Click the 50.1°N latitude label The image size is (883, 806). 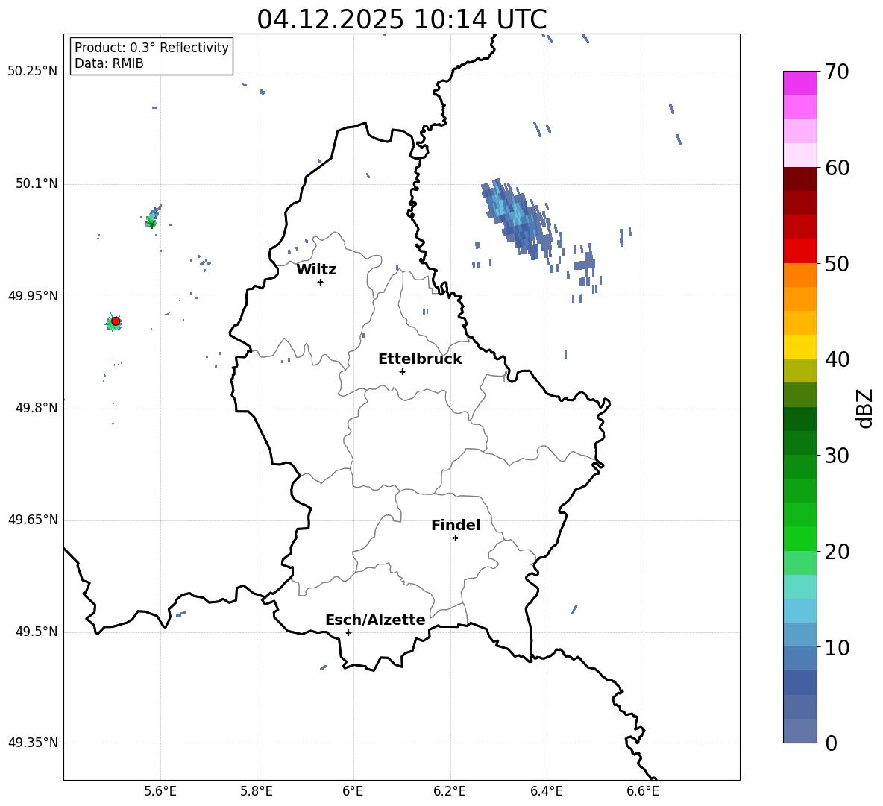pyautogui.click(x=37, y=183)
